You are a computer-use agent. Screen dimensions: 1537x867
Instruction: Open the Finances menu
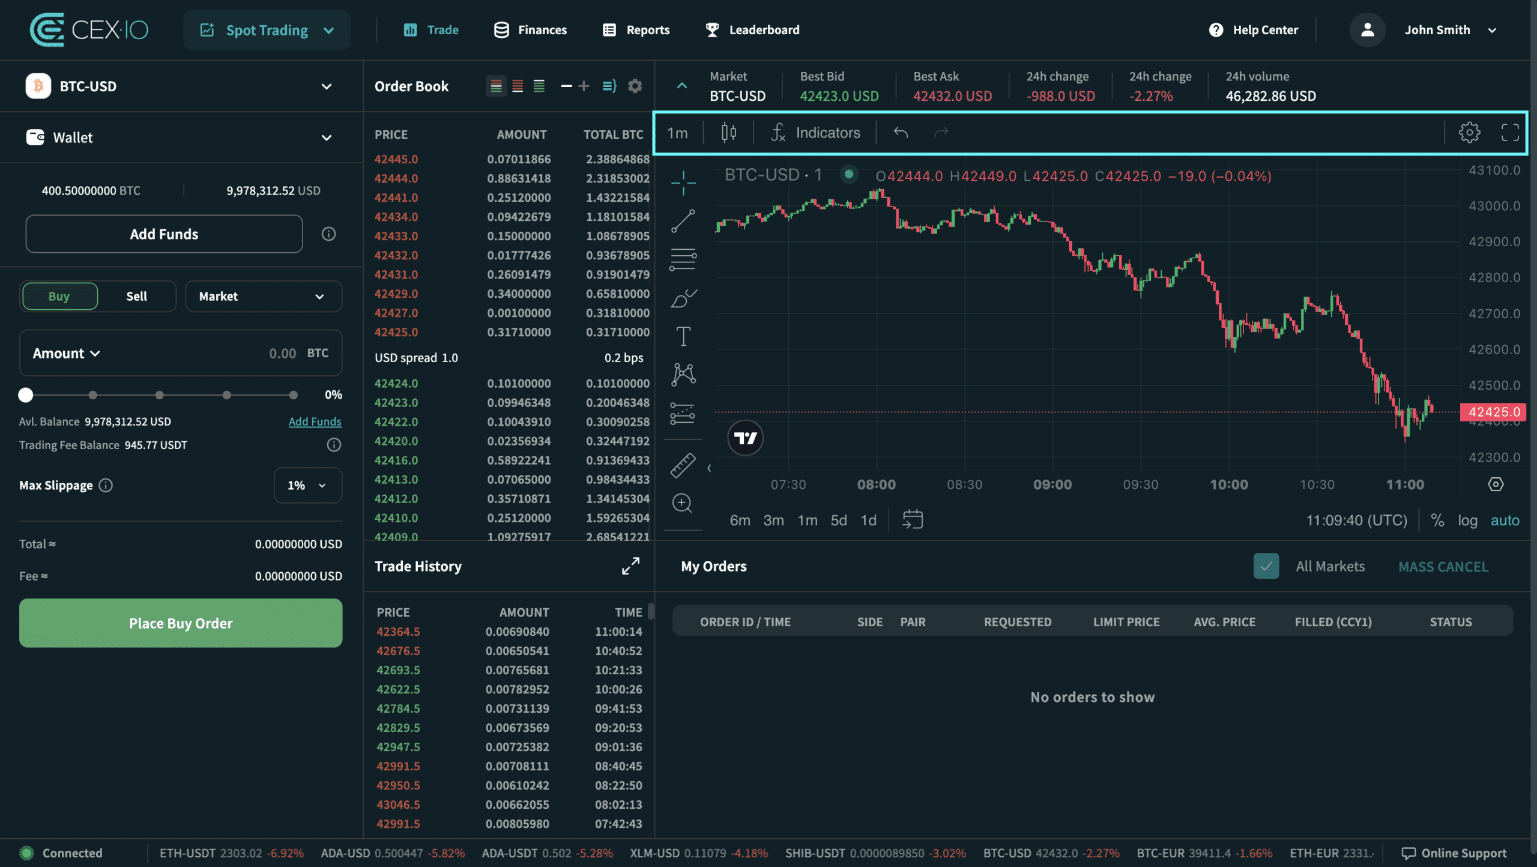coord(530,30)
